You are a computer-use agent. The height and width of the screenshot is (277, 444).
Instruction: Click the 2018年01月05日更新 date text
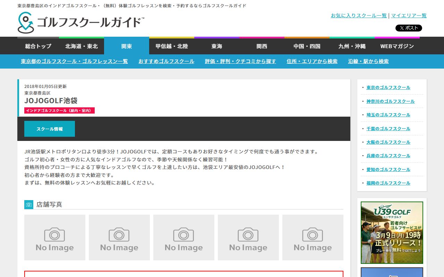click(45, 87)
